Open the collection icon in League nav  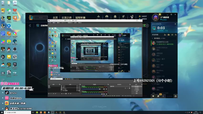tap(115, 16)
